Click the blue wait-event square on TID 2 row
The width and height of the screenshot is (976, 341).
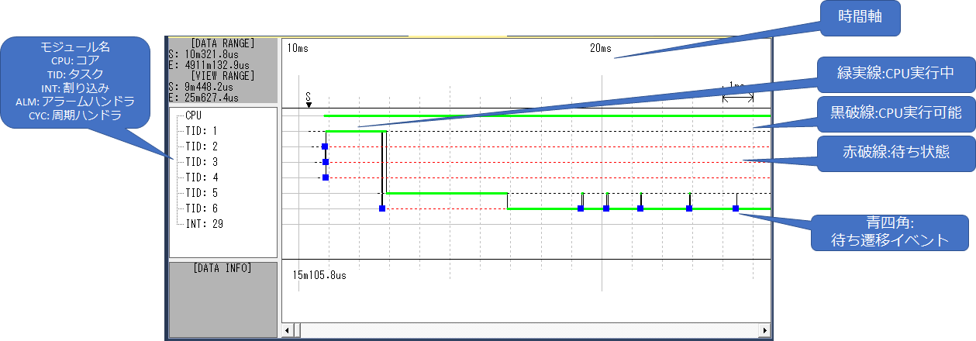[325, 146]
